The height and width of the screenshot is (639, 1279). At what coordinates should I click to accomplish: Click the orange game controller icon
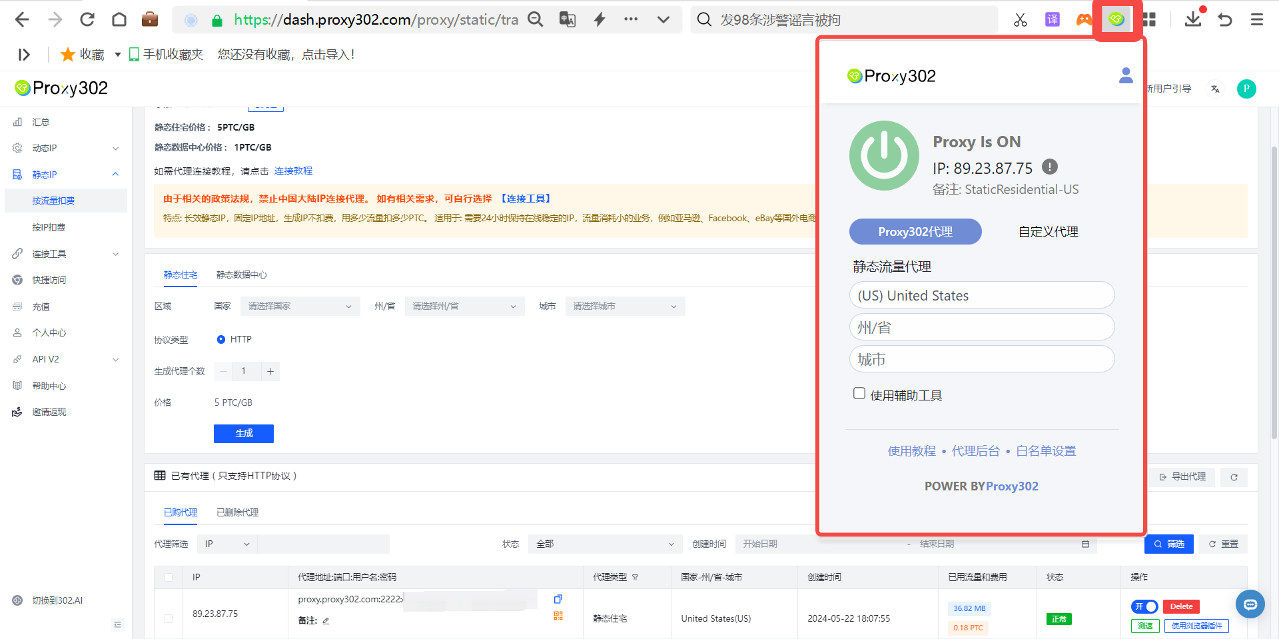point(1084,19)
